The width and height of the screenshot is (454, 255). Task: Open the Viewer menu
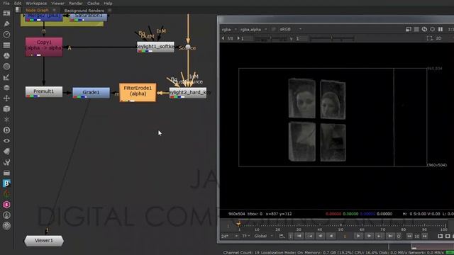point(58,4)
